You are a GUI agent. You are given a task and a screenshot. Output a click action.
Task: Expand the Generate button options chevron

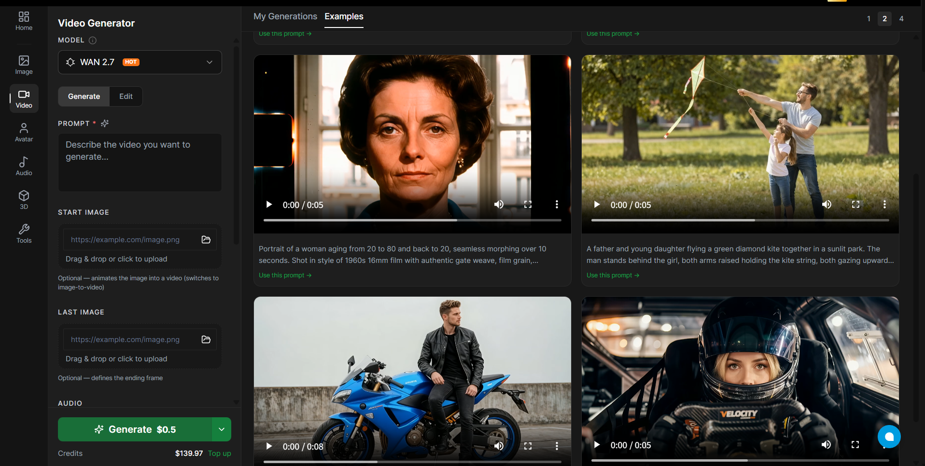pos(222,429)
